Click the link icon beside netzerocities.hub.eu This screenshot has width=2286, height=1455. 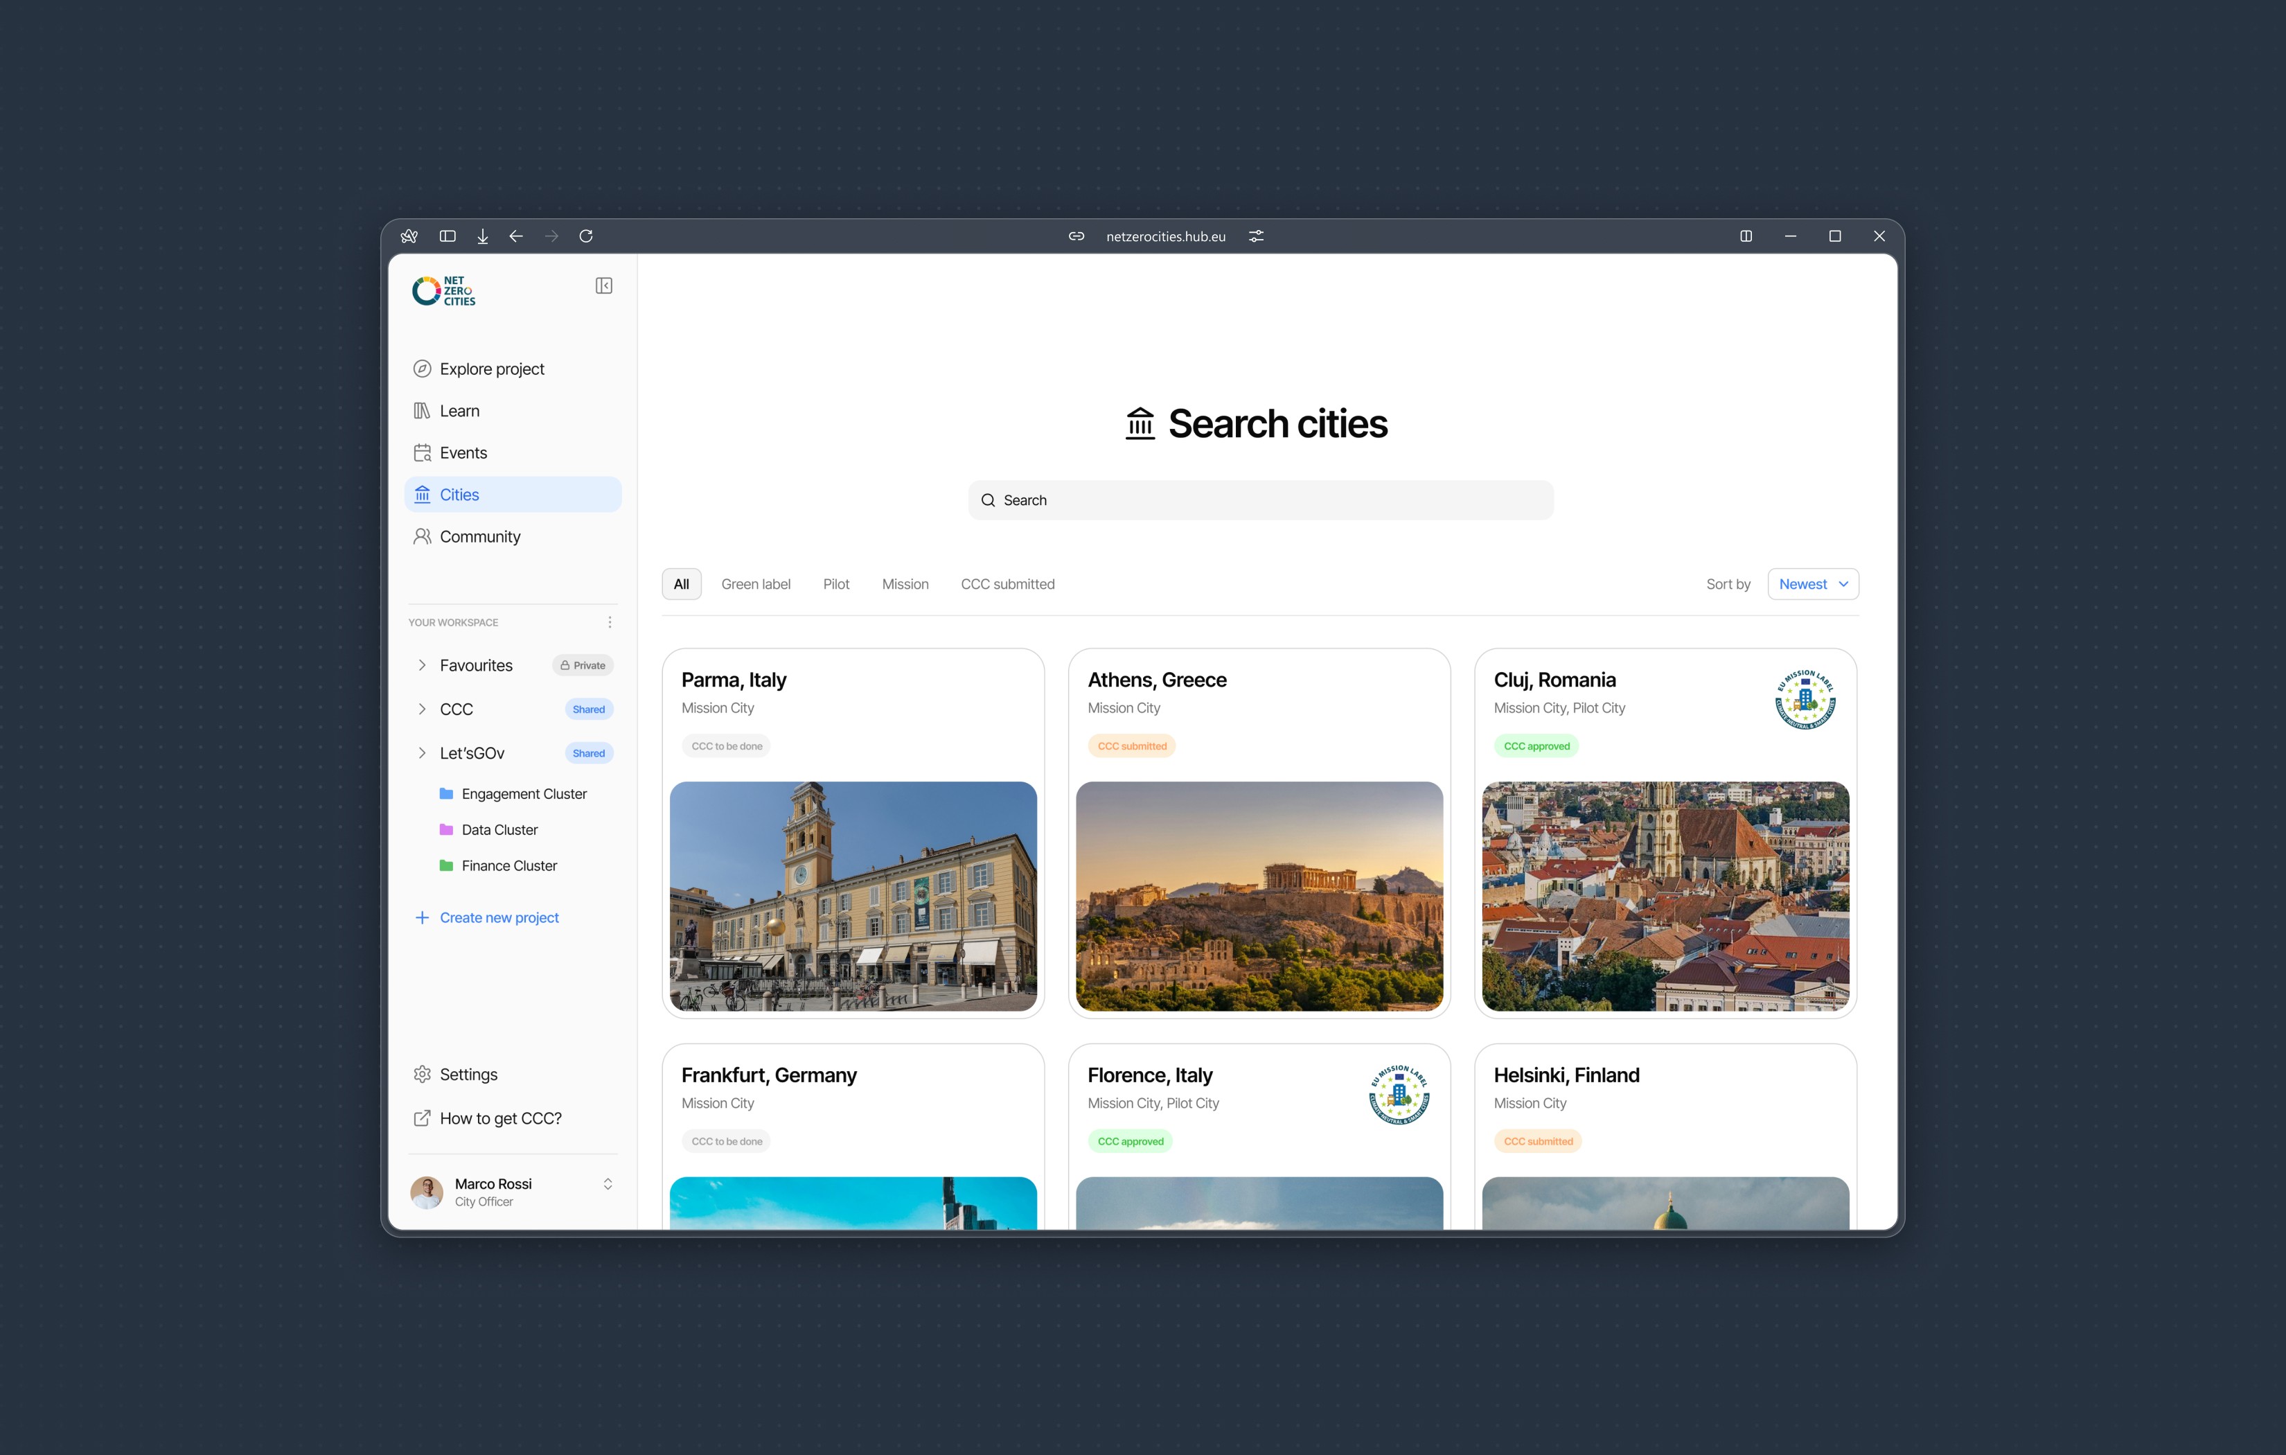[x=1076, y=236]
